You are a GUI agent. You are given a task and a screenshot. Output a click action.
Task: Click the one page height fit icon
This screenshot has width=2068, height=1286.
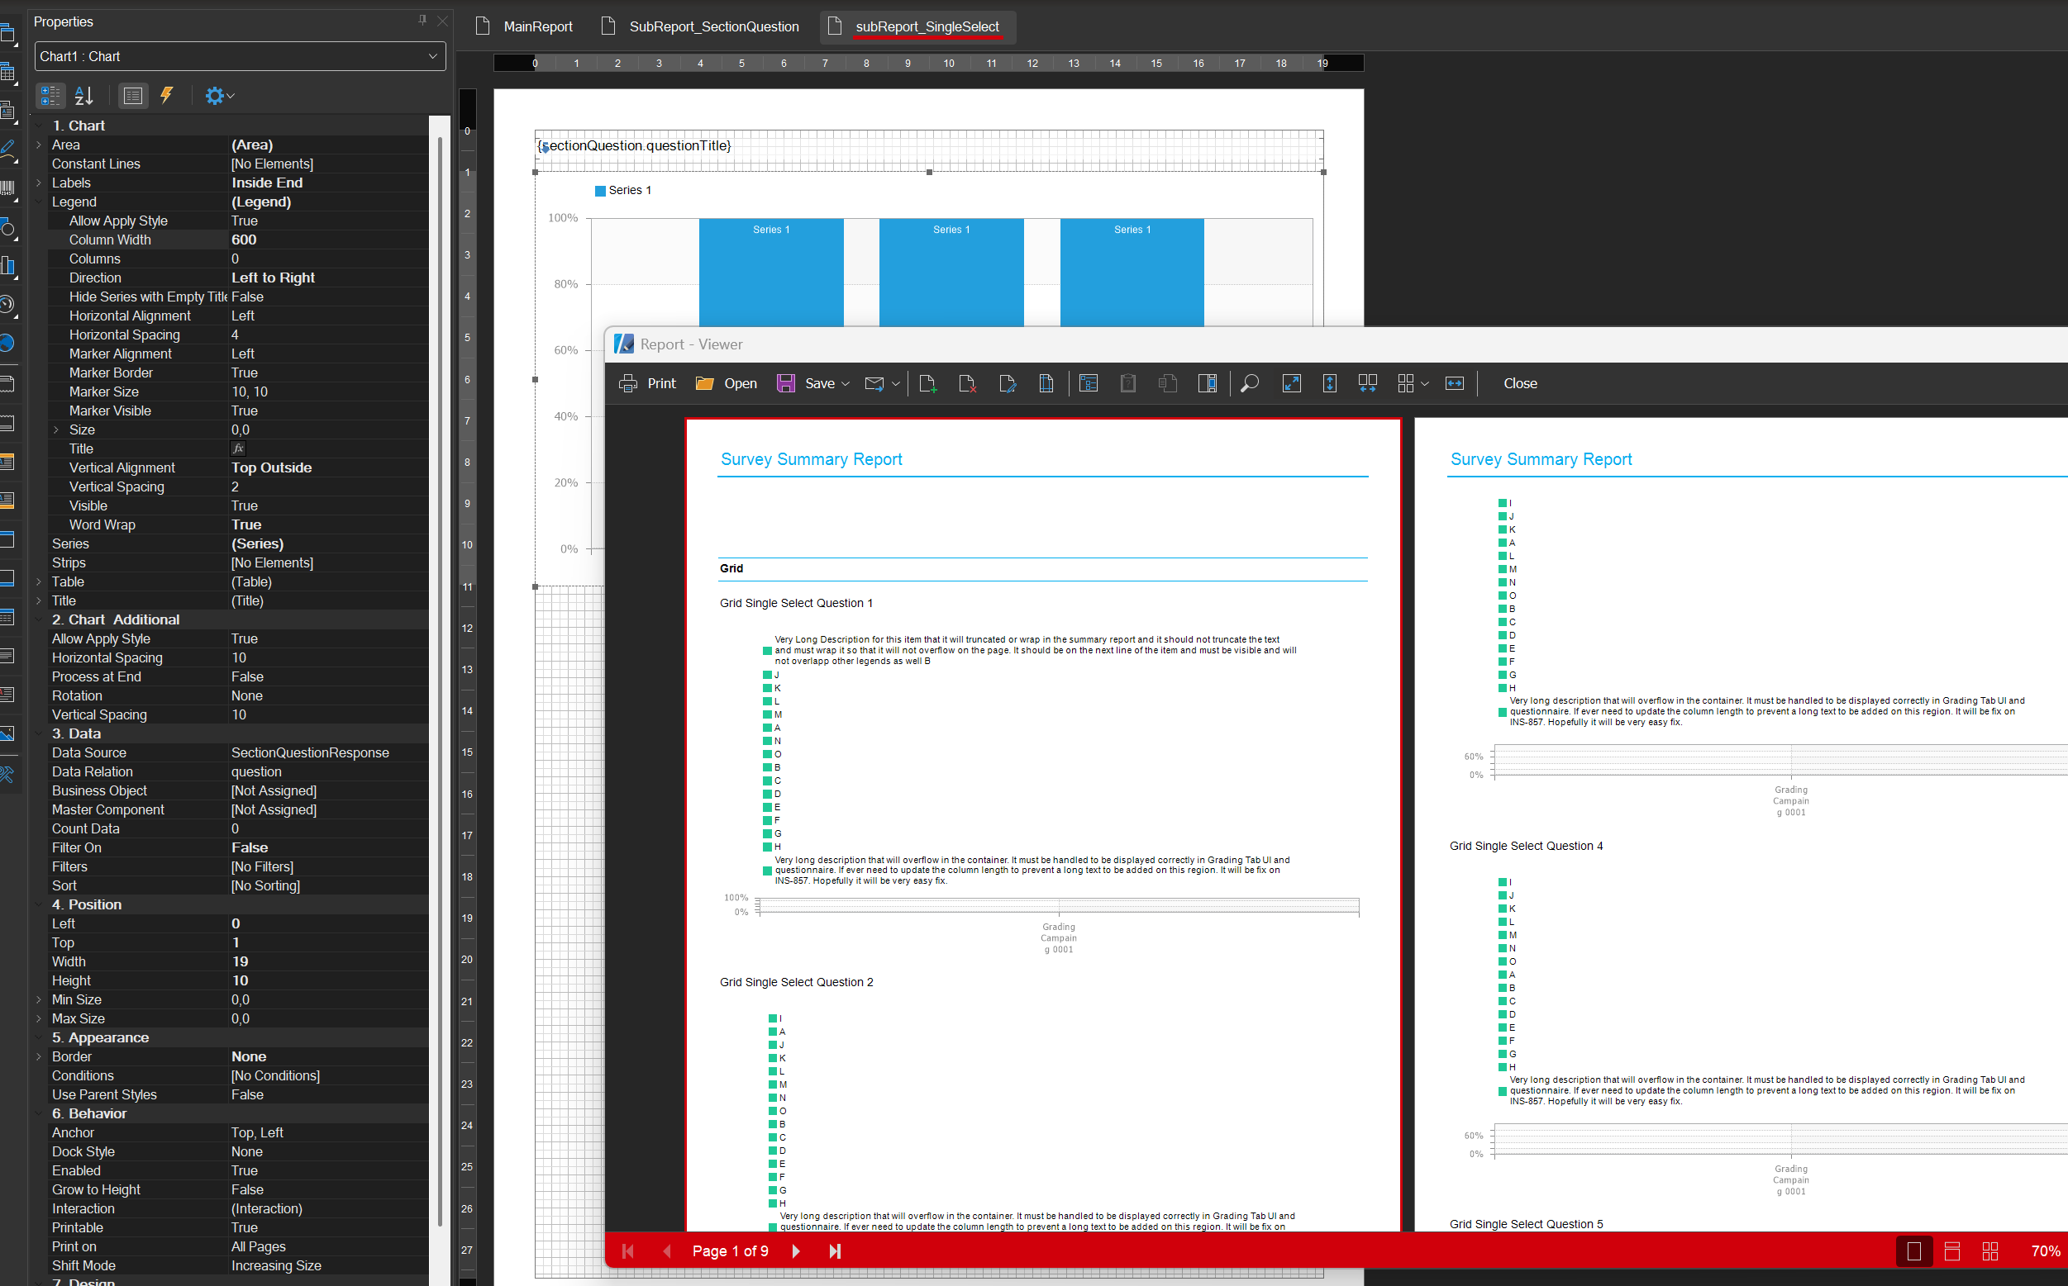(x=1330, y=383)
